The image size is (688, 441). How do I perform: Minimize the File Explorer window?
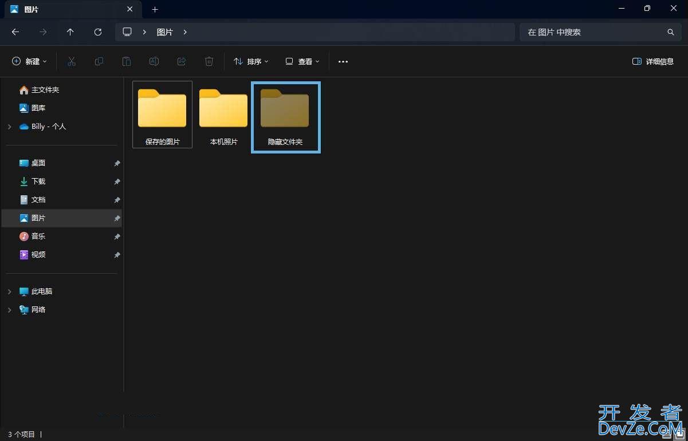coord(621,9)
